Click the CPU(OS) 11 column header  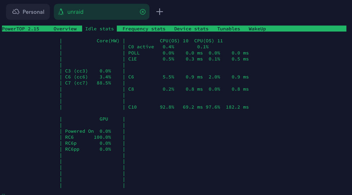click(x=208, y=41)
